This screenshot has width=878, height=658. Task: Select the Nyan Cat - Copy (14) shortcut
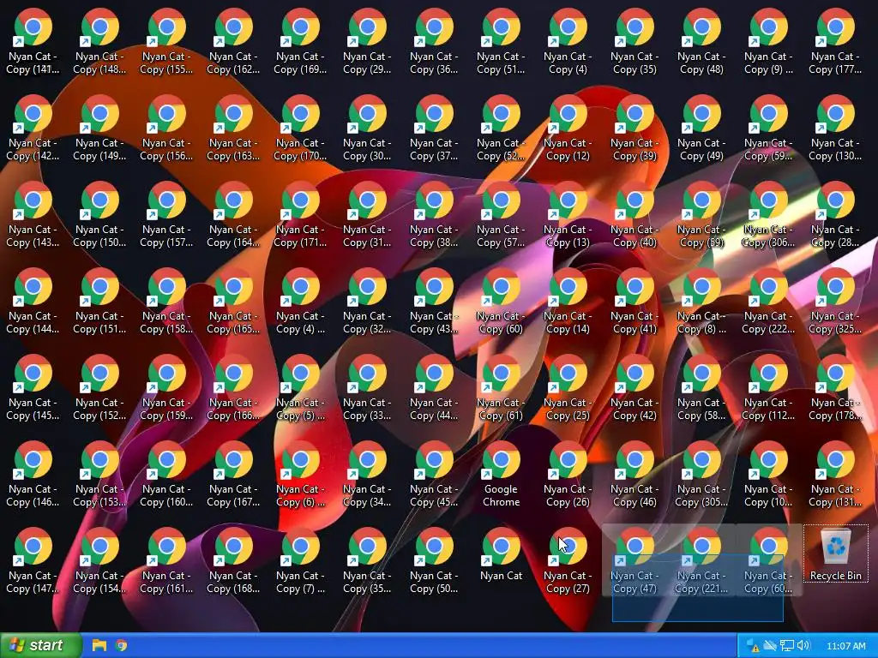tap(568, 301)
